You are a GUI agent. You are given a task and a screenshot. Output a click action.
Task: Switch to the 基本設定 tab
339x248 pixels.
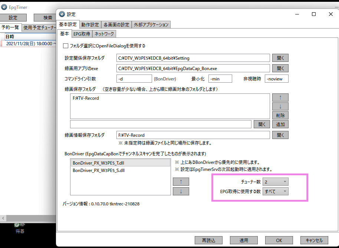pos(68,24)
